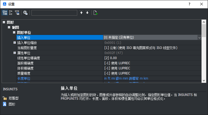Viewport: 208px width, 115px height.
Task: Sort settings alphabetically
Action: (x=11, y=13)
